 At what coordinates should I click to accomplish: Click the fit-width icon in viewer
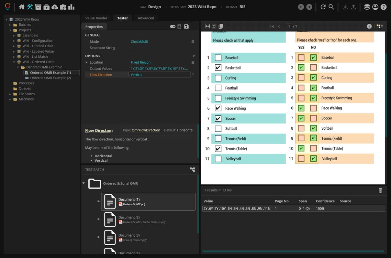click(x=207, y=26)
